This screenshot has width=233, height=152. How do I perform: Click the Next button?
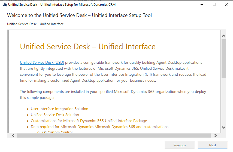click(212, 145)
